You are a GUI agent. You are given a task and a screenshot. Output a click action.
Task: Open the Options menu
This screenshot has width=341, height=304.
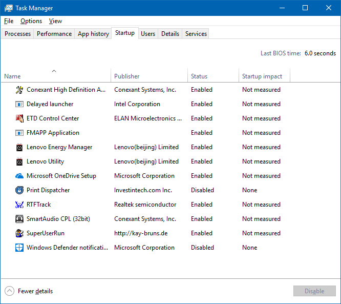point(31,21)
